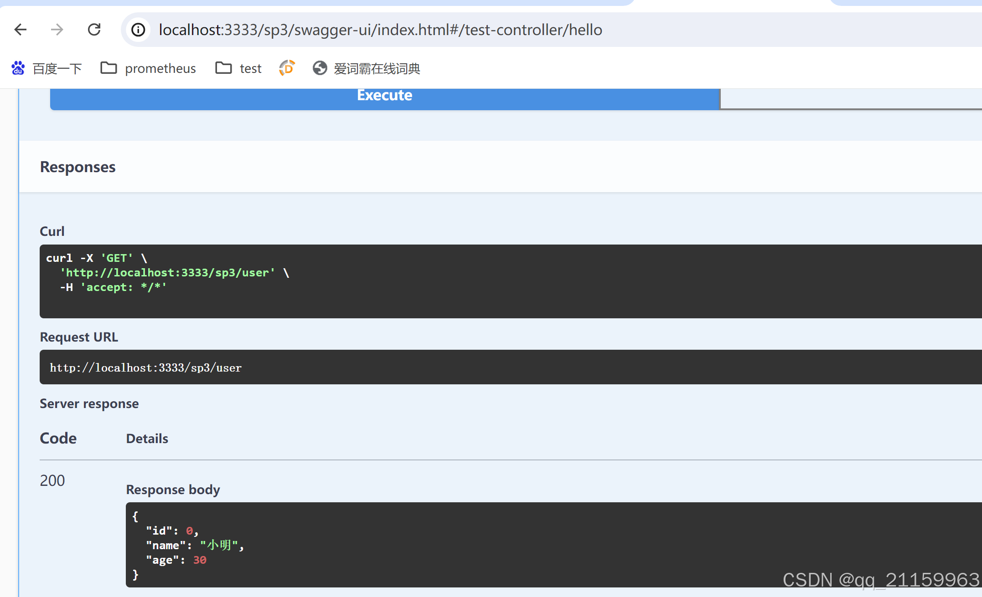This screenshot has width=982, height=597.
Task: Navigate back with the browser arrow
Action: click(x=20, y=30)
